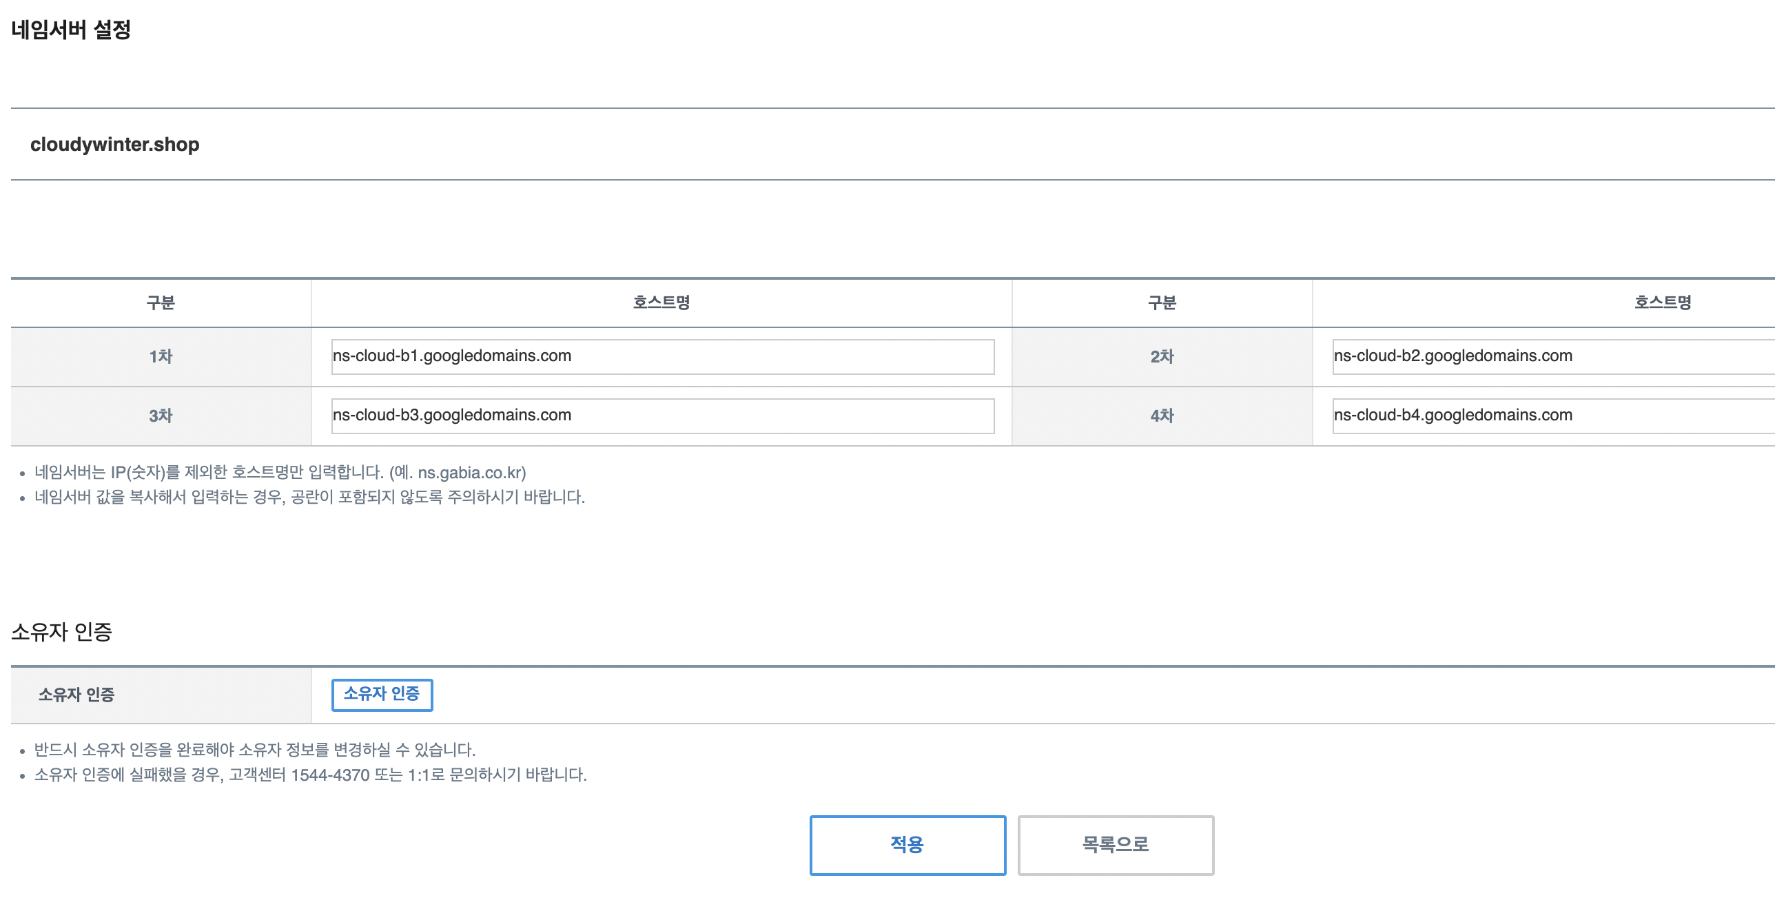This screenshot has height=911, width=1775.
Task: Select the 4차 row label cell
Action: (x=1162, y=416)
